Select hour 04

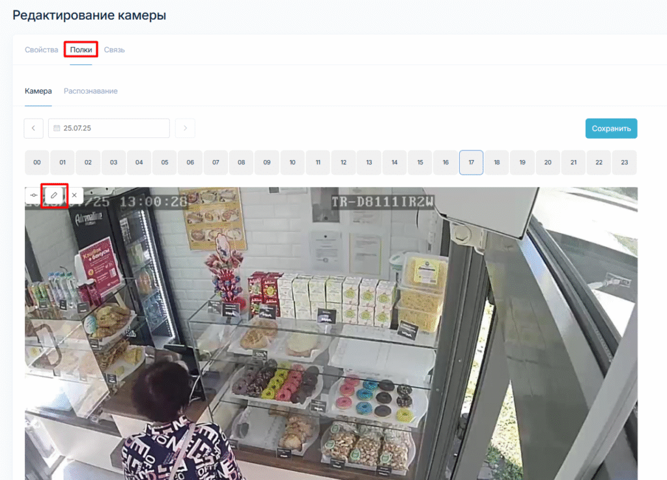139,162
